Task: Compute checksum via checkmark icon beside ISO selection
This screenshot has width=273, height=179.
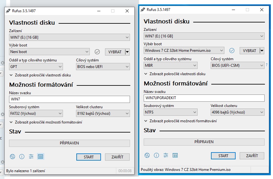Action: click(232, 51)
